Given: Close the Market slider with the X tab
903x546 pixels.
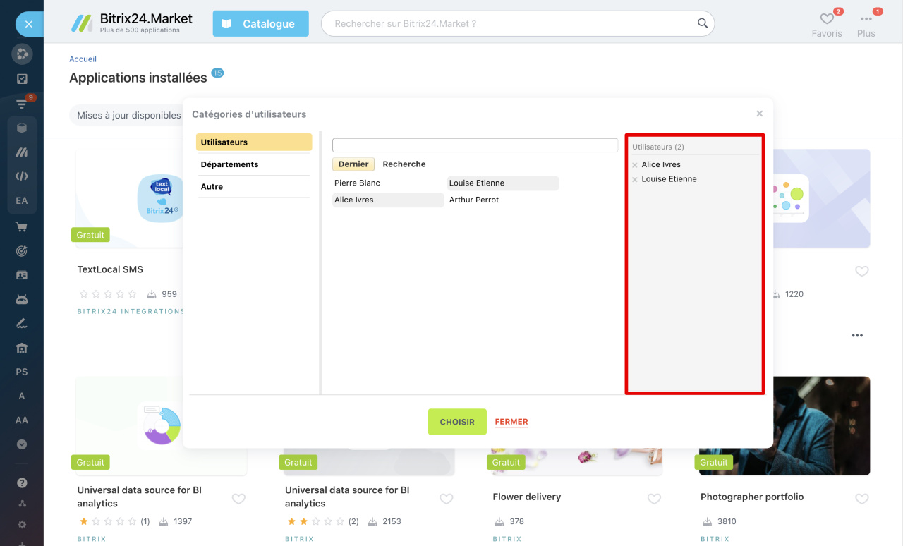Looking at the screenshot, I should 29,24.
